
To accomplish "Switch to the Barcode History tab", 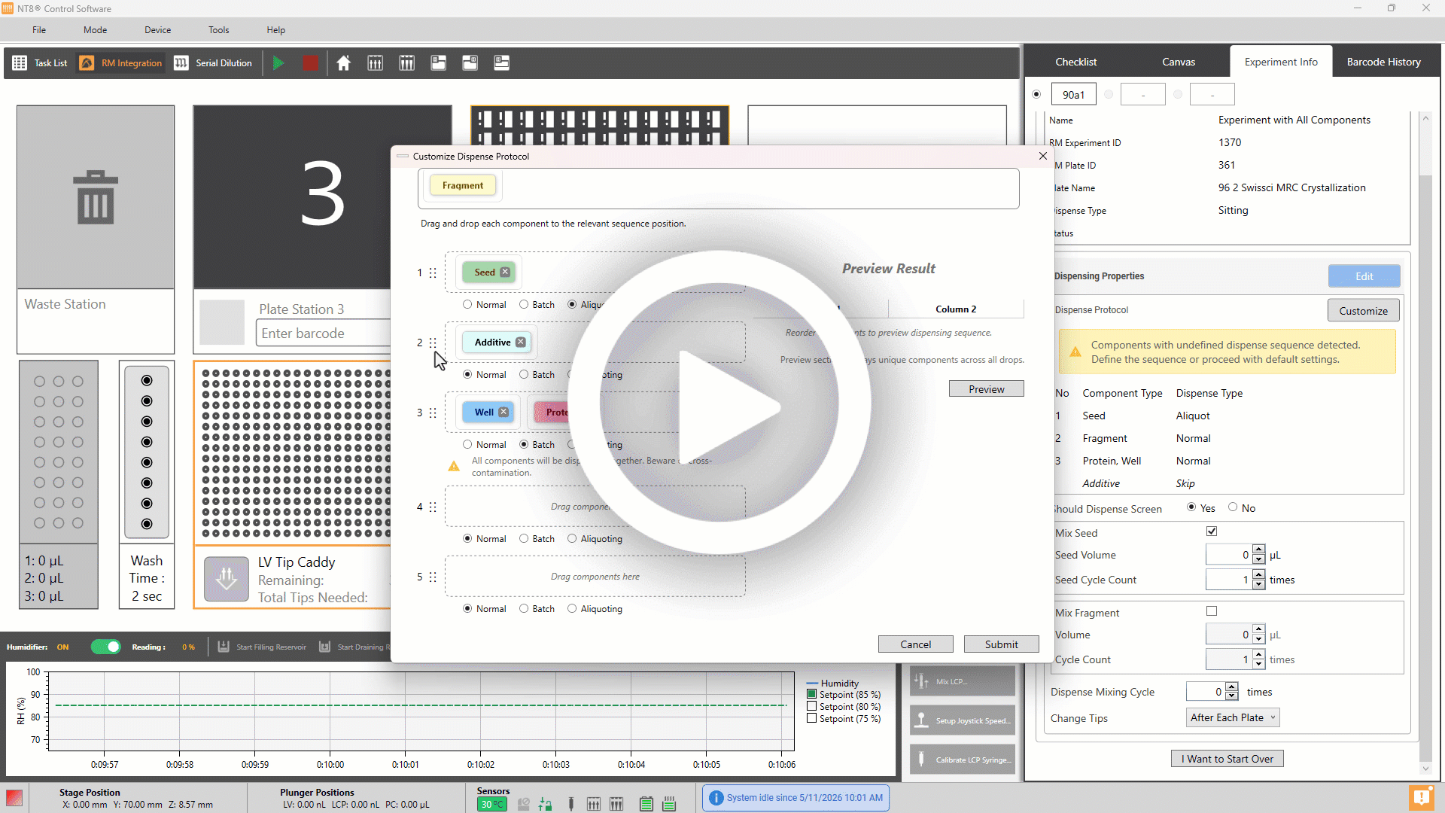I will click(1383, 62).
